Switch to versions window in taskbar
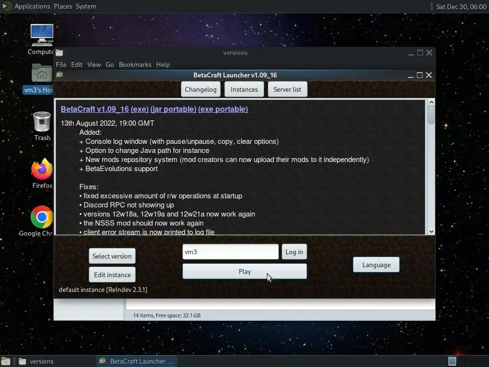This screenshot has height=367, width=489. [36, 361]
